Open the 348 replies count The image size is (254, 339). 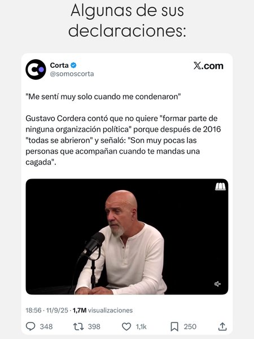46,327
